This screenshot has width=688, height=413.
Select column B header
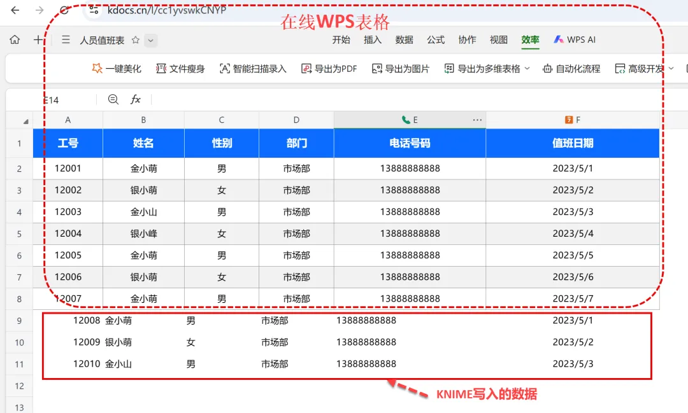click(143, 120)
